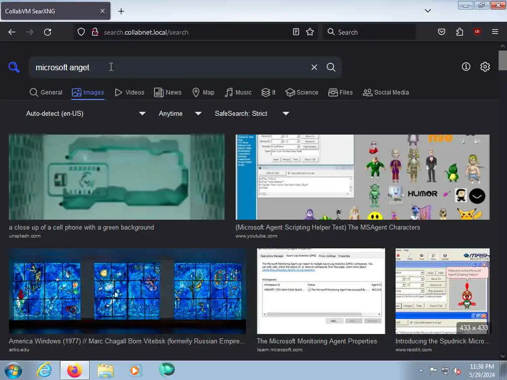Toggle reader view in address bar

296,32
